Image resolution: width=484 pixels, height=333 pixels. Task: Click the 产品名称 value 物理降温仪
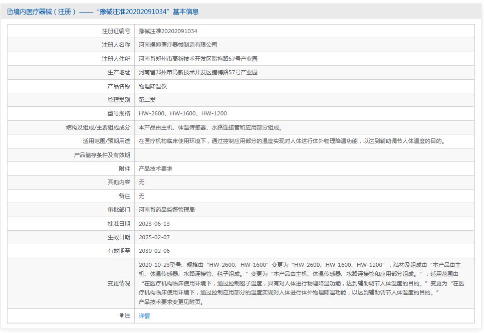tap(154, 86)
